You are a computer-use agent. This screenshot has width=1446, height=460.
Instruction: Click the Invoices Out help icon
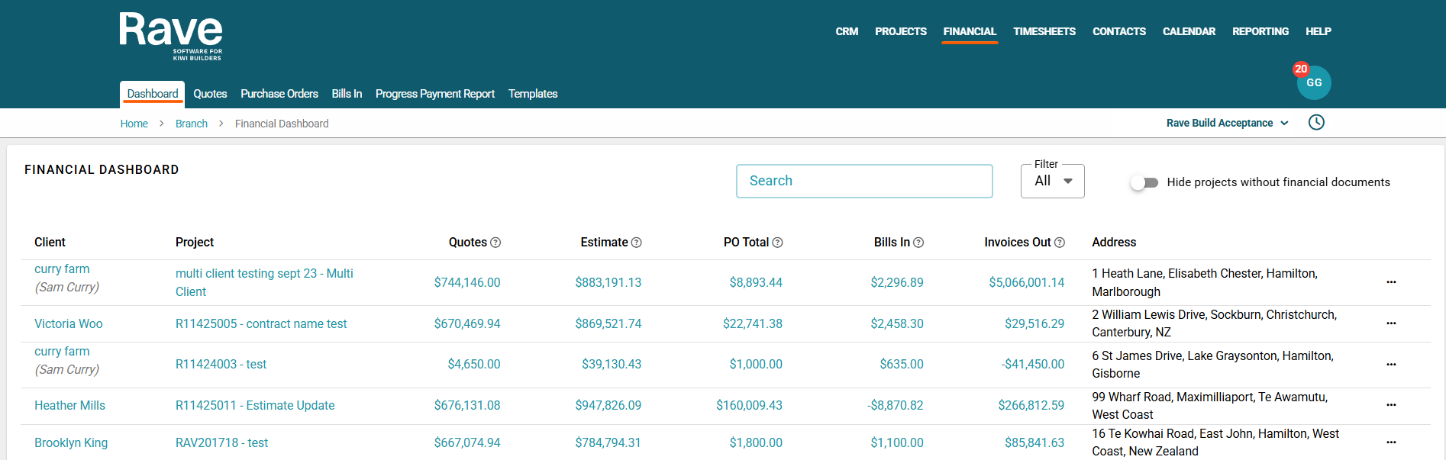pos(1060,243)
